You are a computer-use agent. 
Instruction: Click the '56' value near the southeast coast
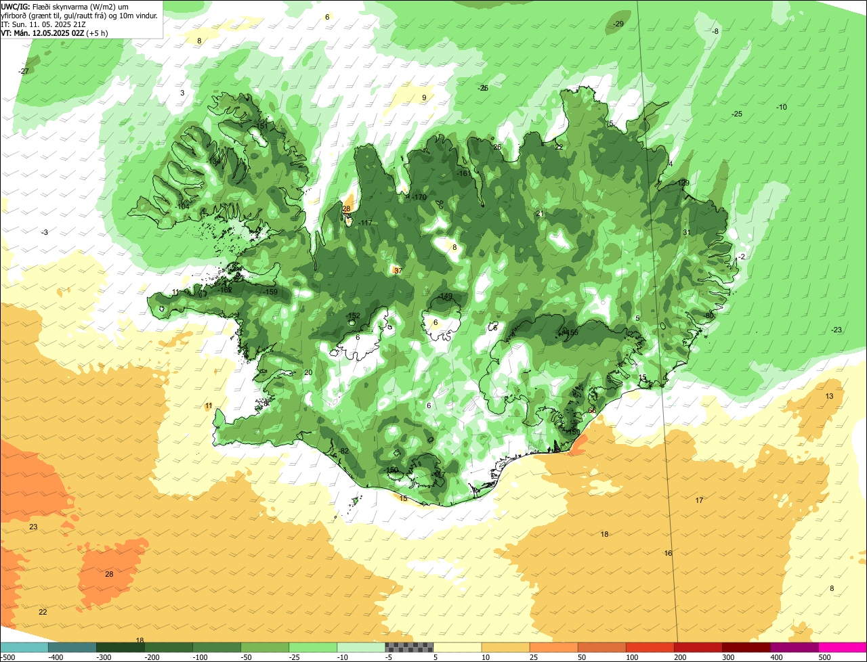point(592,410)
